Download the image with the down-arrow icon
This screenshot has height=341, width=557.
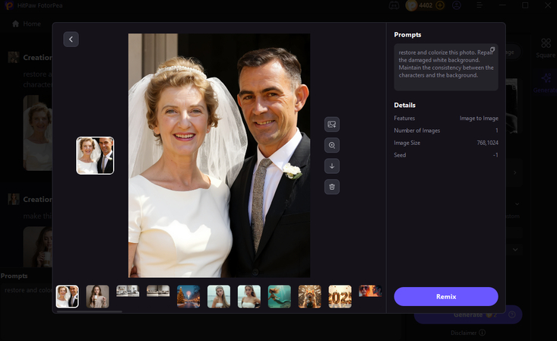(332, 166)
